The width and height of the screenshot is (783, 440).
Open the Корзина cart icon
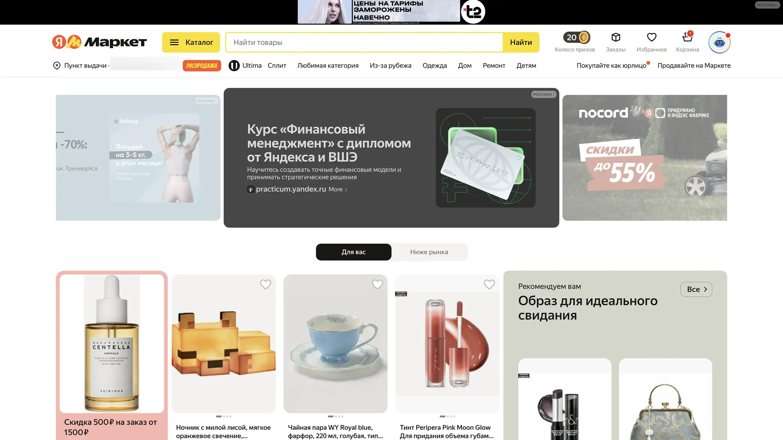(x=687, y=37)
